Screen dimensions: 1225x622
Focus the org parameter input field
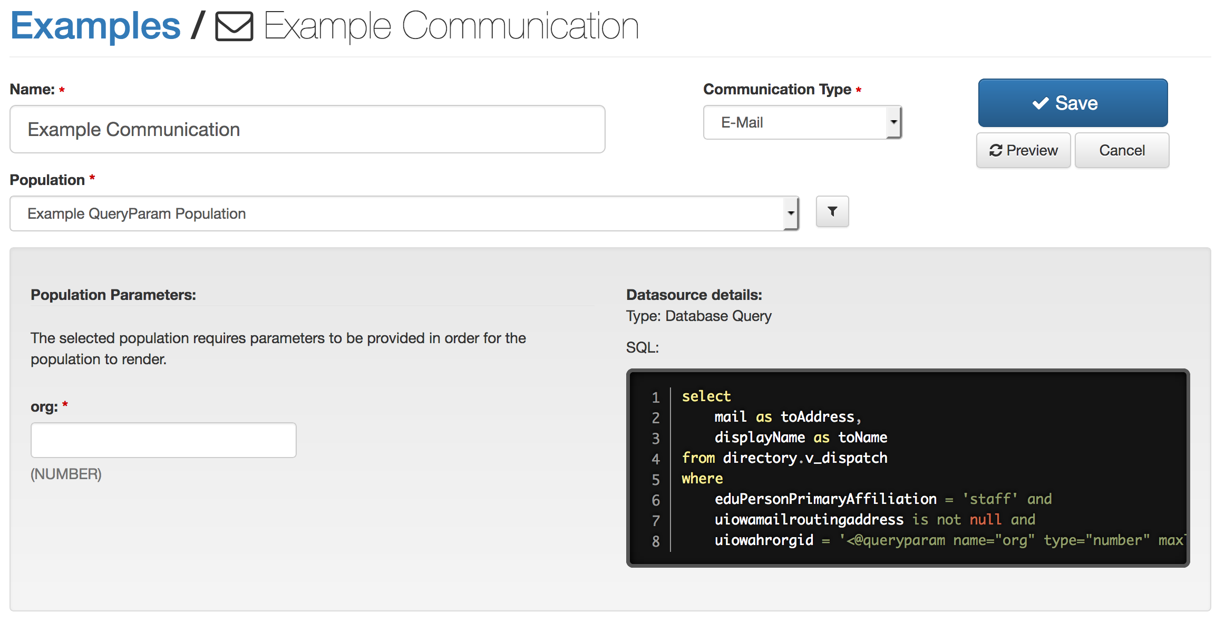coord(163,440)
